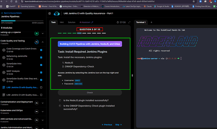Open the Operating Systems bookmark

pos(27,6)
